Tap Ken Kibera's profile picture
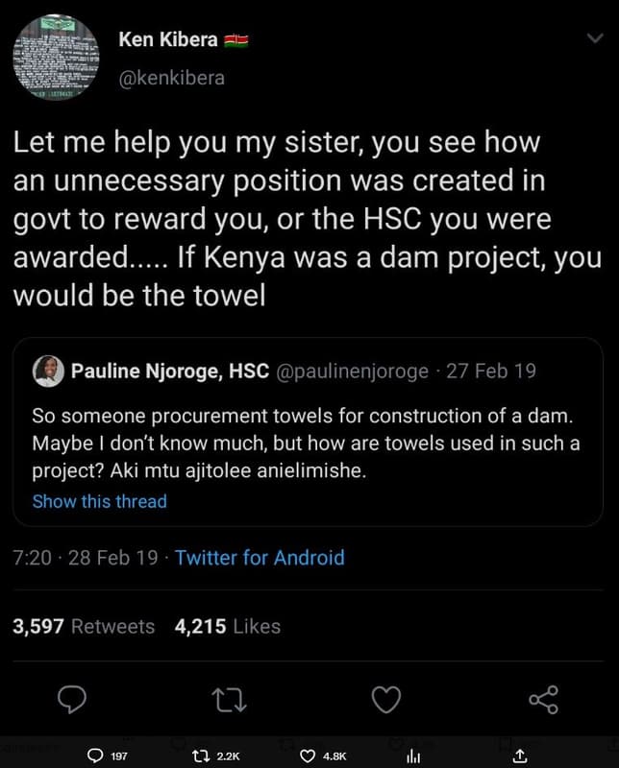This screenshot has height=768, width=619. coord(56,58)
